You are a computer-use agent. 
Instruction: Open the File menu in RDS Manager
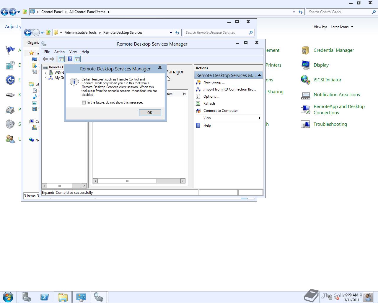pos(47,51)
